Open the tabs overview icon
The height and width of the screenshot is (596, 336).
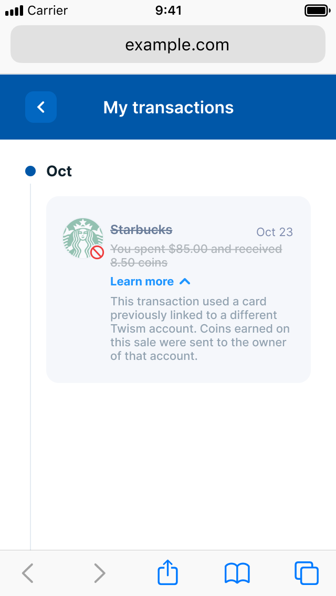pos(306,573)
